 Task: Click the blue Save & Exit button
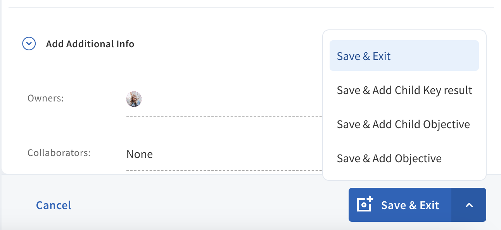coord(400,205)
